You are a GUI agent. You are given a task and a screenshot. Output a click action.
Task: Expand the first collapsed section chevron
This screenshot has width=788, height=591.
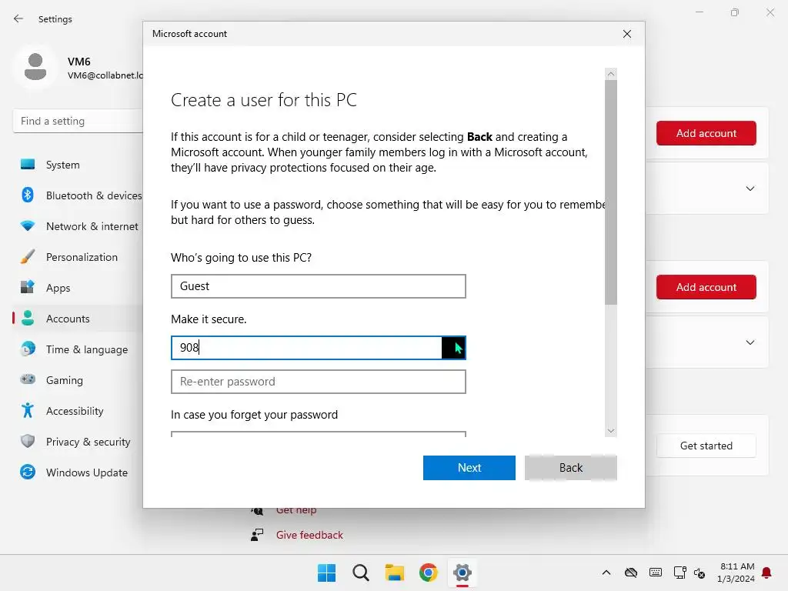pos(750,189)
